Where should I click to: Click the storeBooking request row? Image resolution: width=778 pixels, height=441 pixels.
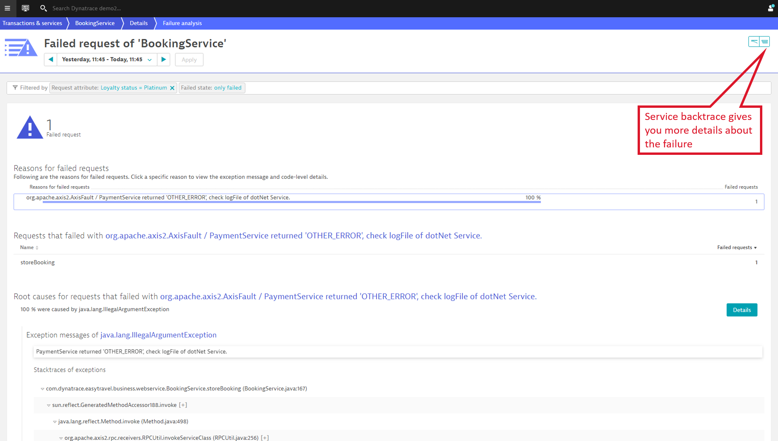tap(389, 262)
